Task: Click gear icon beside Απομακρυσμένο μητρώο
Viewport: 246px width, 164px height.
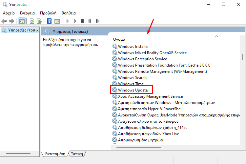Action: coord(115,140)
